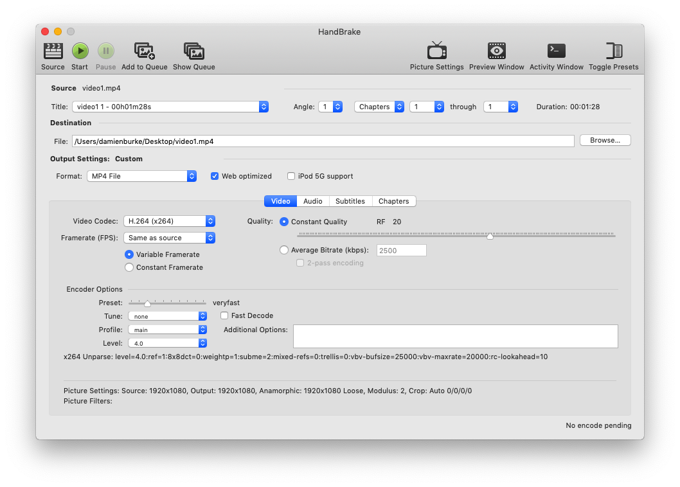
Task: Open the Preview Window eye icon
Action: pyautogui.click(x=496, y=51)
